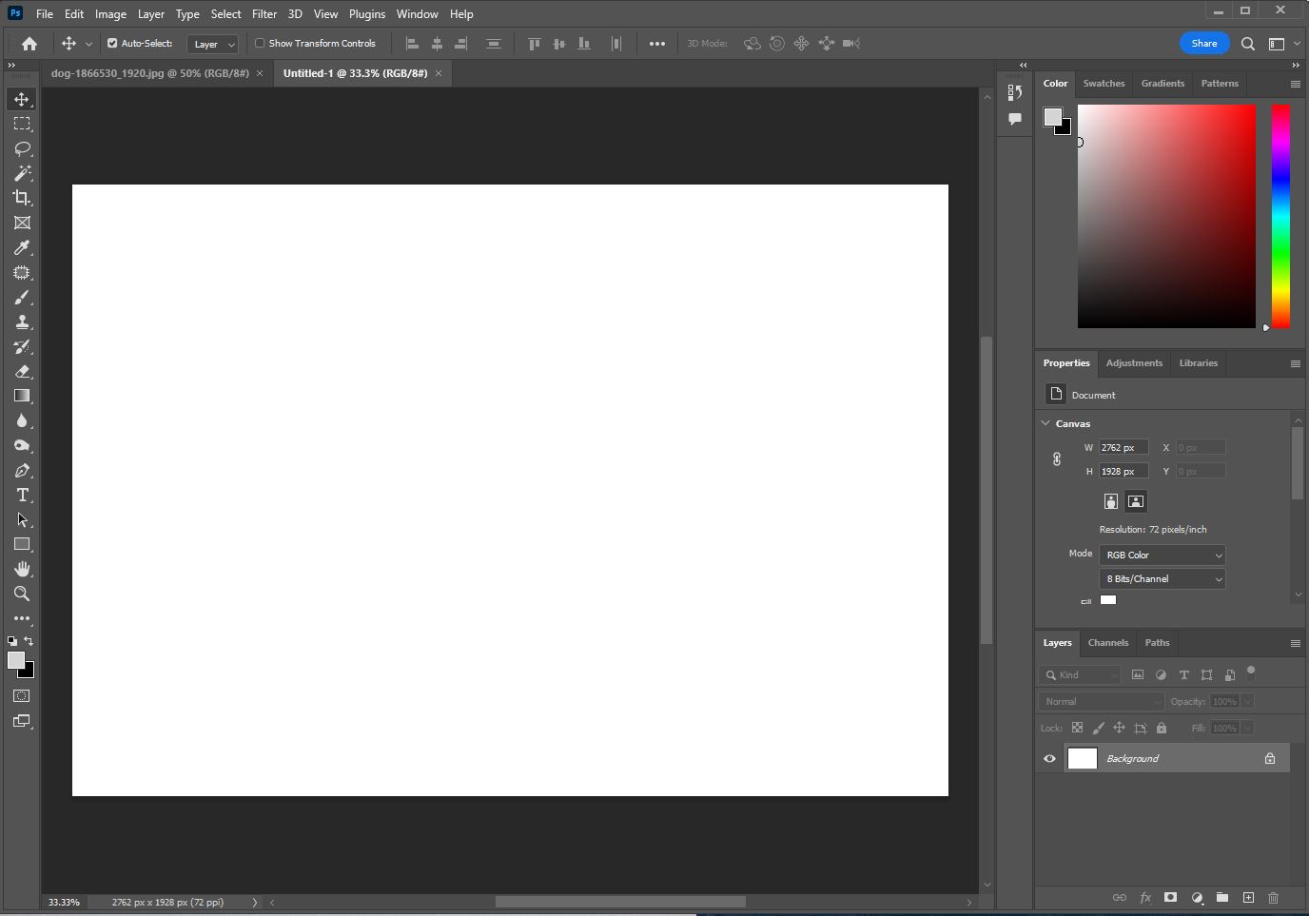Select the Gradient tool

point(22,396)
